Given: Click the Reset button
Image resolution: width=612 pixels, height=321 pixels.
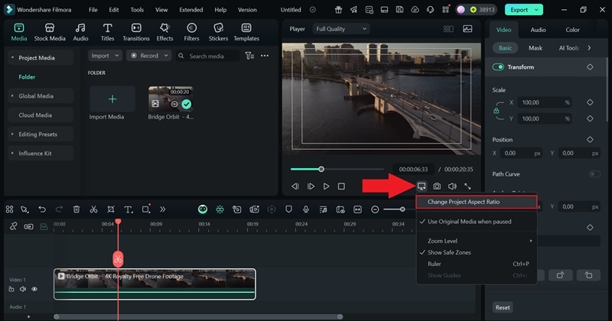Looking at the screenshot, I should 503,307.
